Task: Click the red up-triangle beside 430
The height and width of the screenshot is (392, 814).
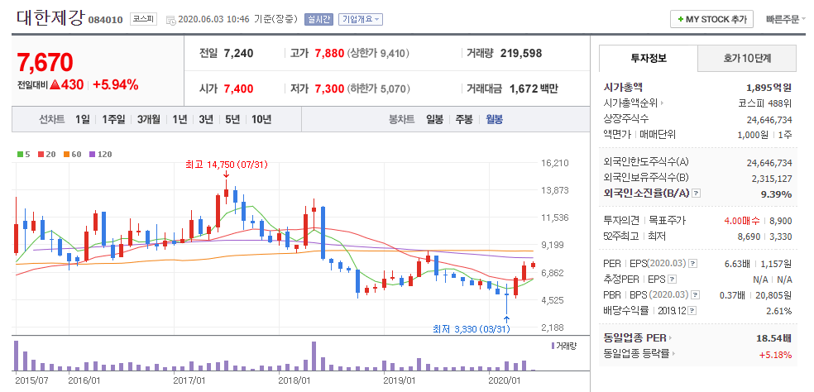Action: pyautogui.click(x=55, y=84)
